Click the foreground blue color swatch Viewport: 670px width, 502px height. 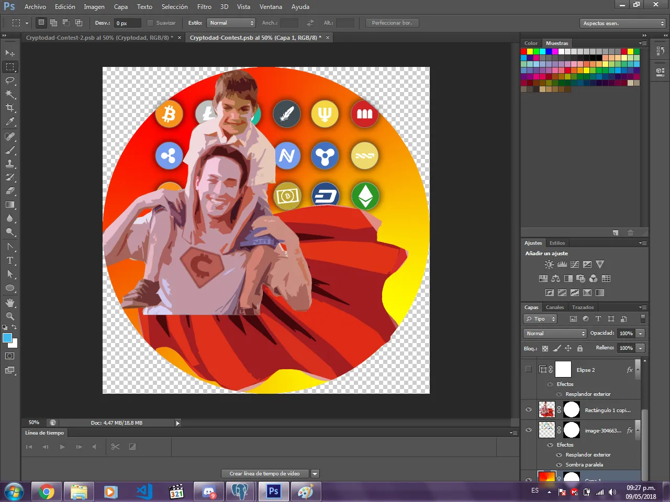click(x=7, y=338)
